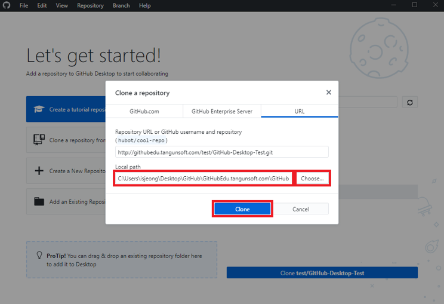Click Clone test/GitHub-Desktop-Test button
Image resolution: width=444 pixels, height=304 pixels.
pyautogui.click(x=322, y=273)
